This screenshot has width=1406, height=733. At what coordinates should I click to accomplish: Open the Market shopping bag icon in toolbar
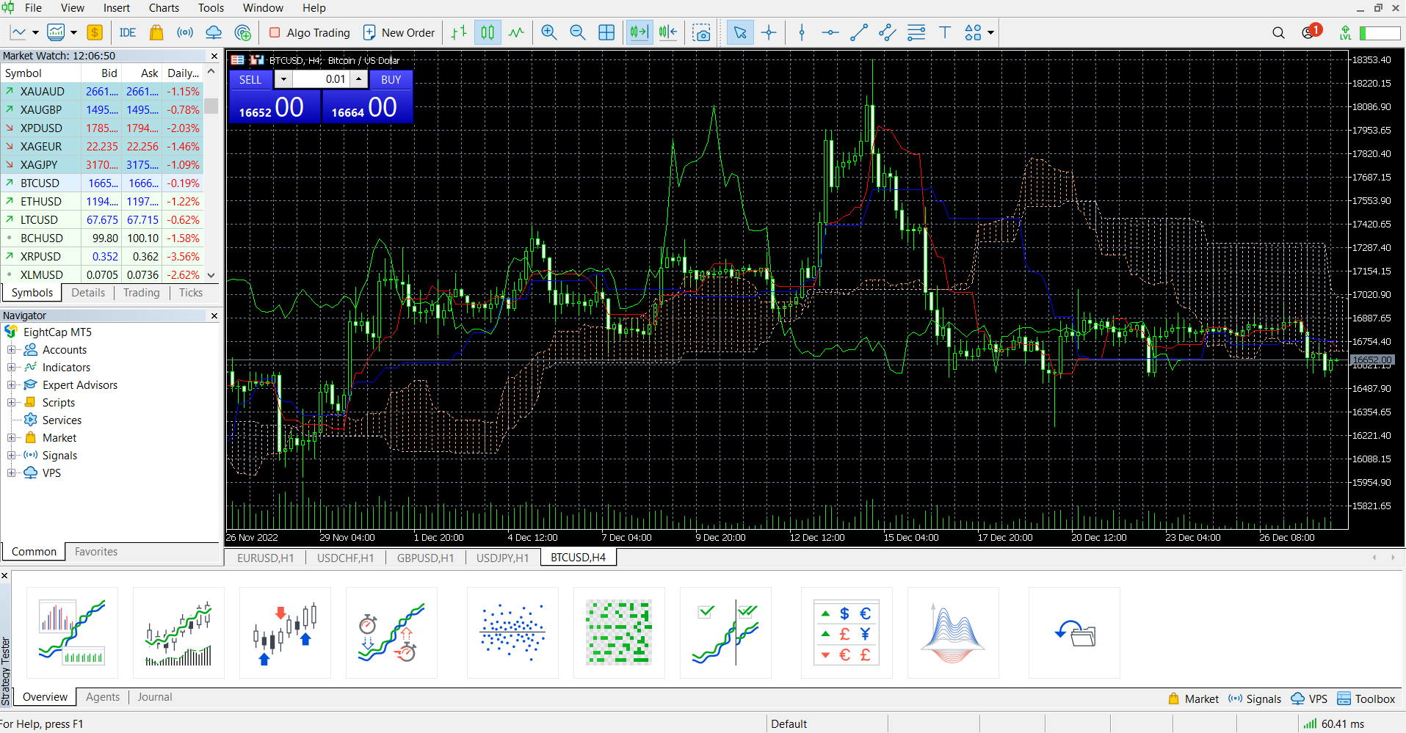coord(156,32)
